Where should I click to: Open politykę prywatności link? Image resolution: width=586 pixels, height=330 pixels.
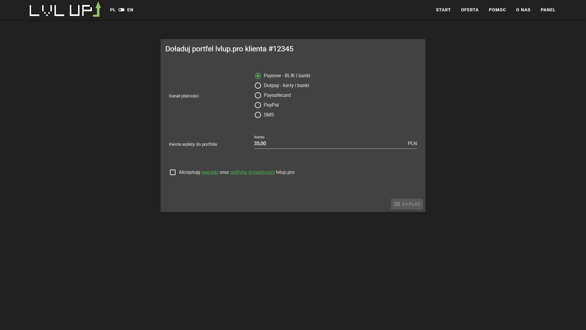252,172
